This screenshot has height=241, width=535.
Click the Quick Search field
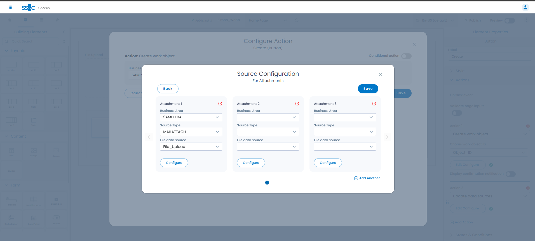(x=31, y=41)
